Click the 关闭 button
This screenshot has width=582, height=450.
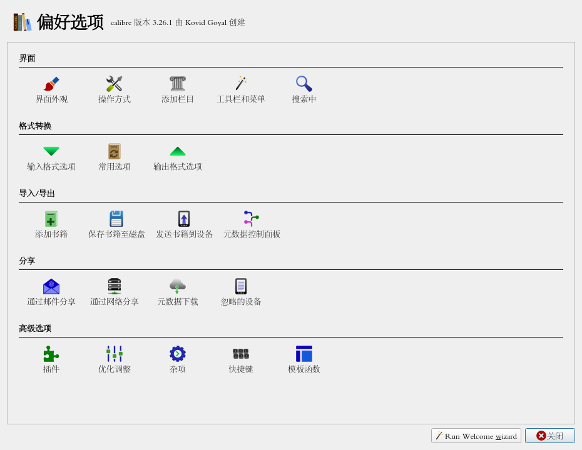[x=549, y=436]
